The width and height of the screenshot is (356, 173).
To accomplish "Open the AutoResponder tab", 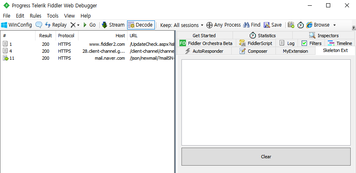I will [204, 51].
